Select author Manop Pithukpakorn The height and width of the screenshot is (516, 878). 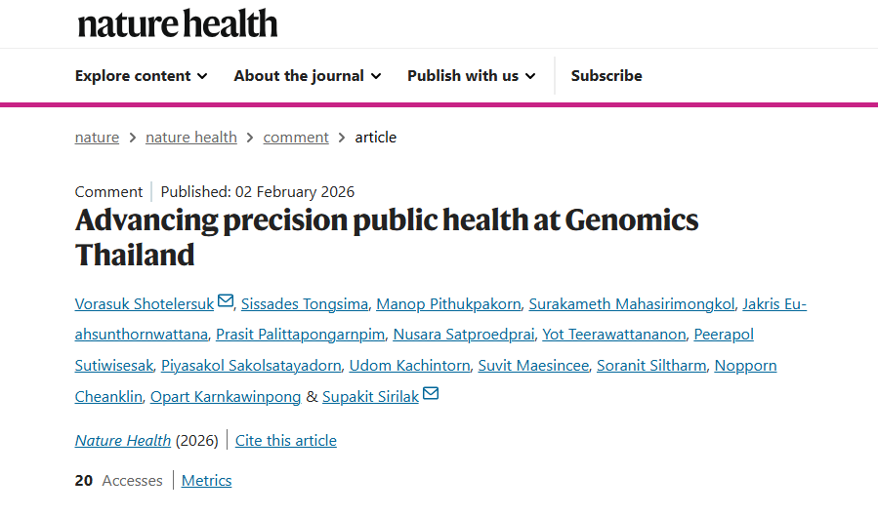click(x=448, y=304)
